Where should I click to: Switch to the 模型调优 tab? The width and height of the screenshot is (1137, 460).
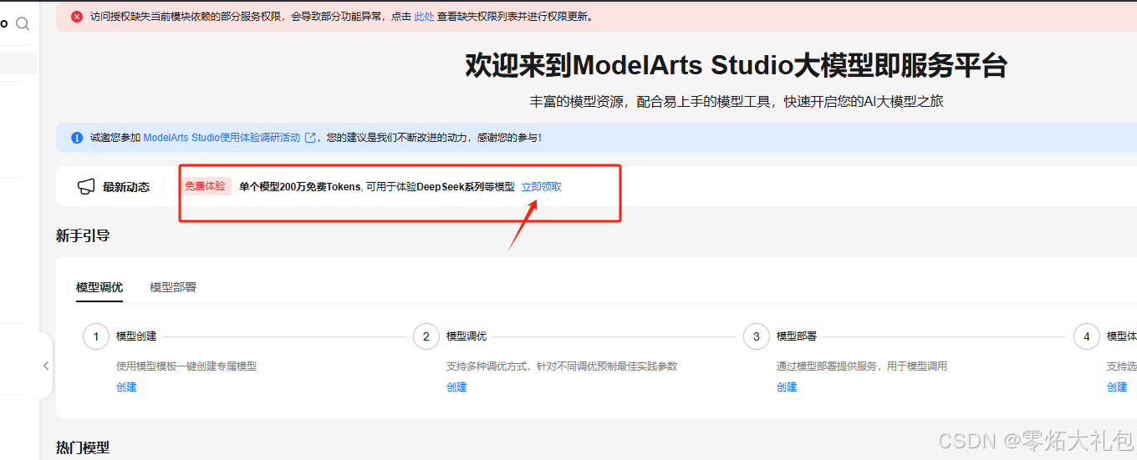[x=99, y=287]
